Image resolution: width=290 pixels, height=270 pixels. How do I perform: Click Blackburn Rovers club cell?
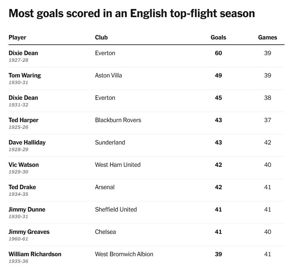(118, 120)
